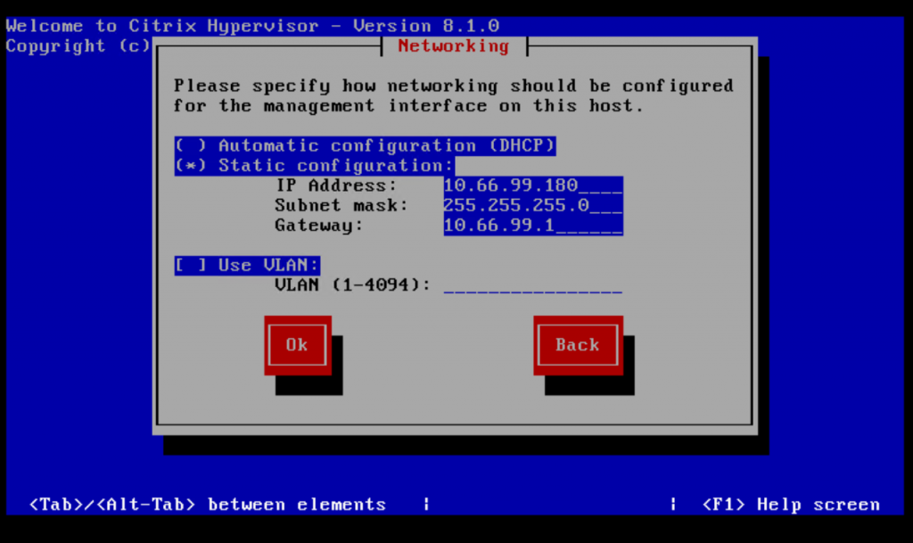Go to previous screen with Back button
Screen dimensions: 913x543
[578, 345]
